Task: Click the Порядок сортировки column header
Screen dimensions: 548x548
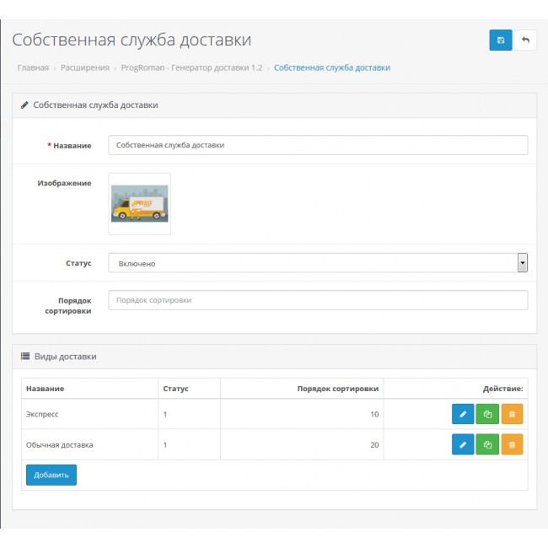Action: [x=337, y=389]
